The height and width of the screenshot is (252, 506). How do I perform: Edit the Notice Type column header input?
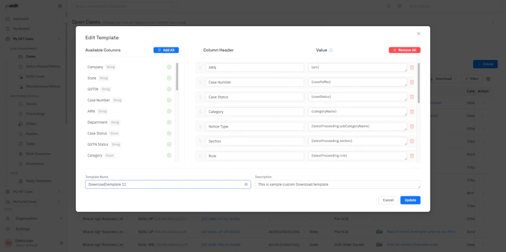(255, 126)
